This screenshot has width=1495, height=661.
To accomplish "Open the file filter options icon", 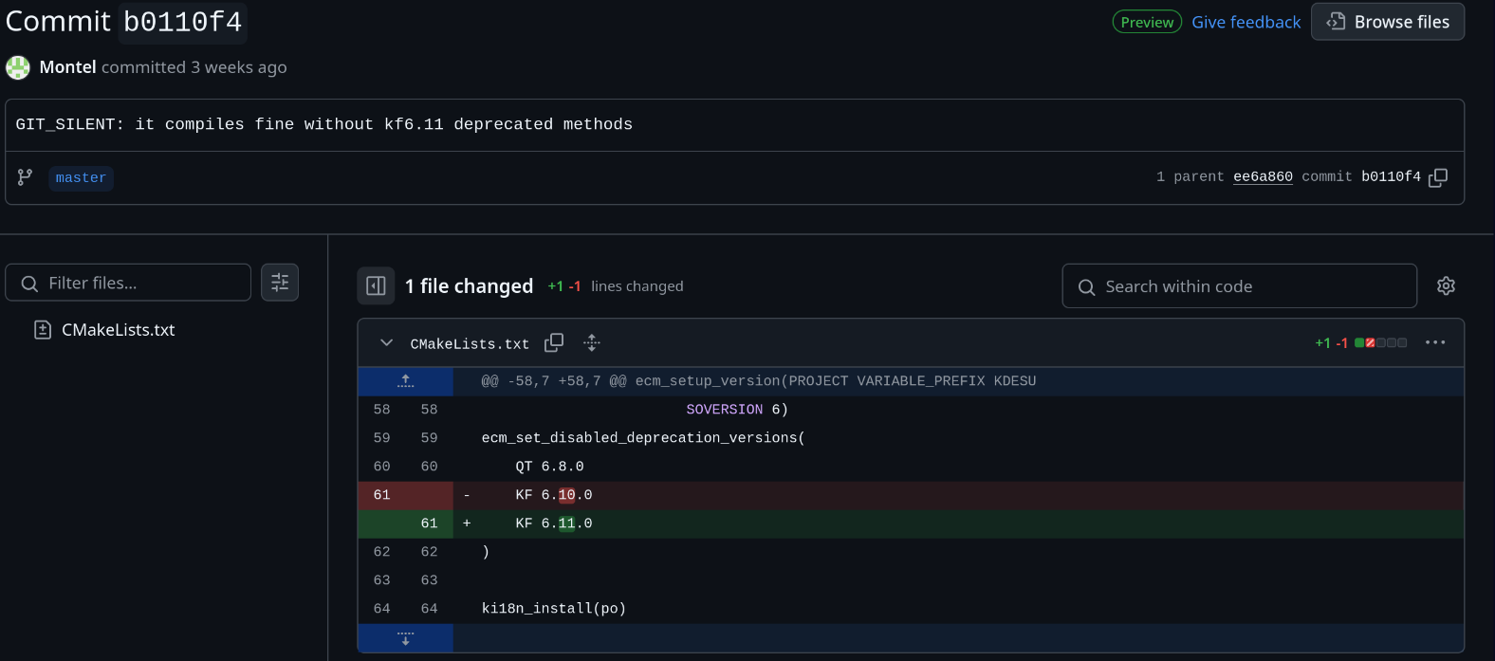I will [x=280, y=283].
